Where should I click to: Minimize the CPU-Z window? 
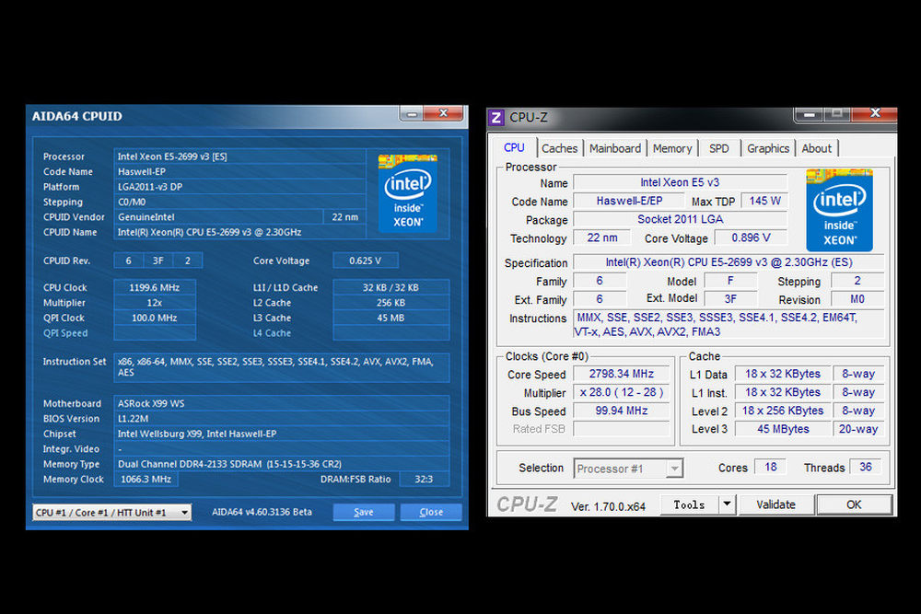(x=809, y=114)
